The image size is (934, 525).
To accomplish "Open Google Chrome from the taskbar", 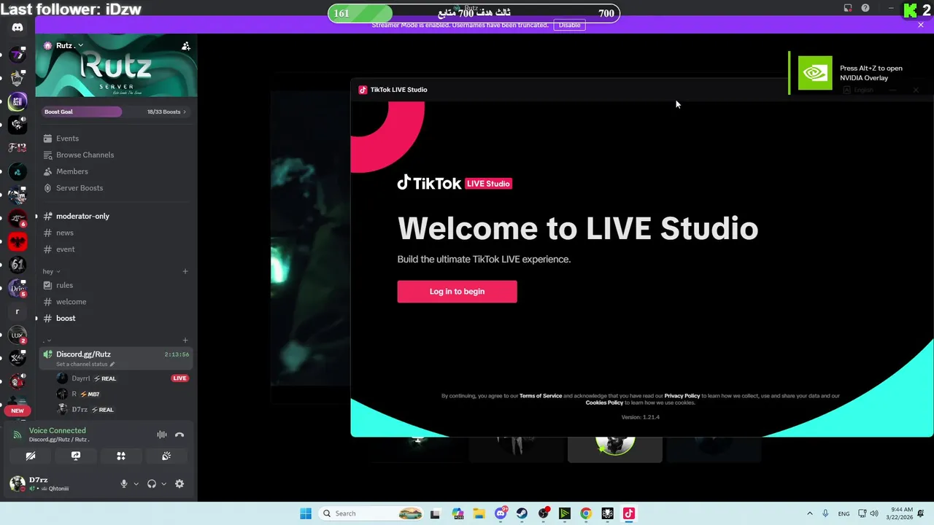I will [x=586, y=513].
